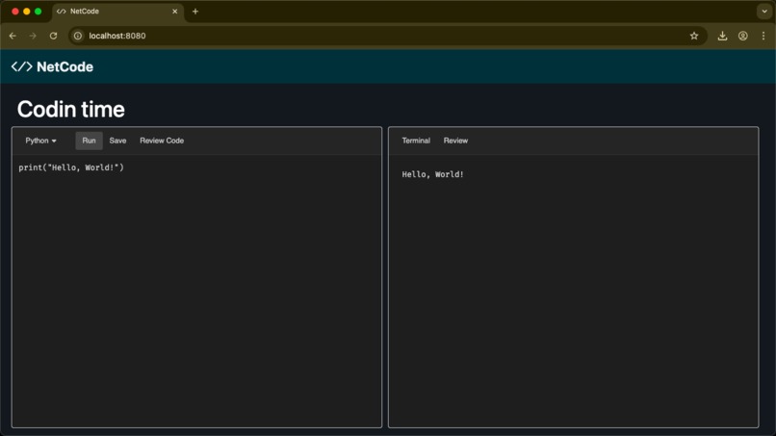Switch to the Terminal tab
Image resolution: width=776 pixels, height=436 pixels.
tap(416, 141)
